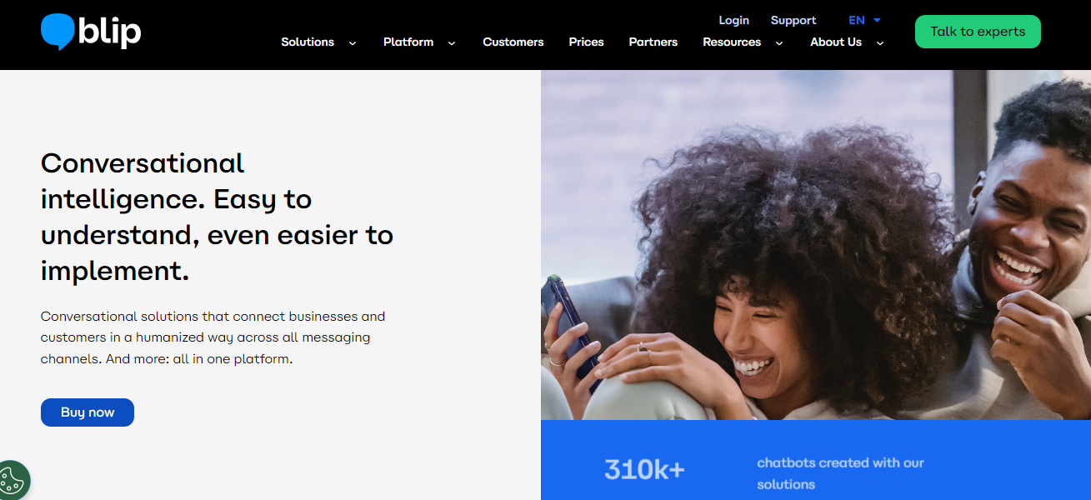Open the Resources menu item

(x=732, y=42)
